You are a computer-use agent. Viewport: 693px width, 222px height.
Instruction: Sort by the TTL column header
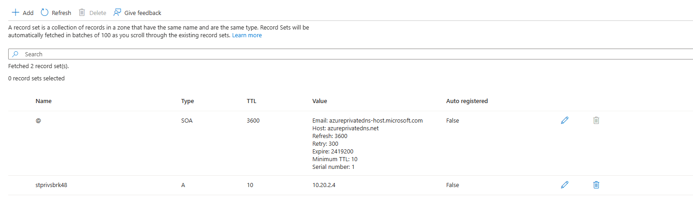click(x=251, y=101)
